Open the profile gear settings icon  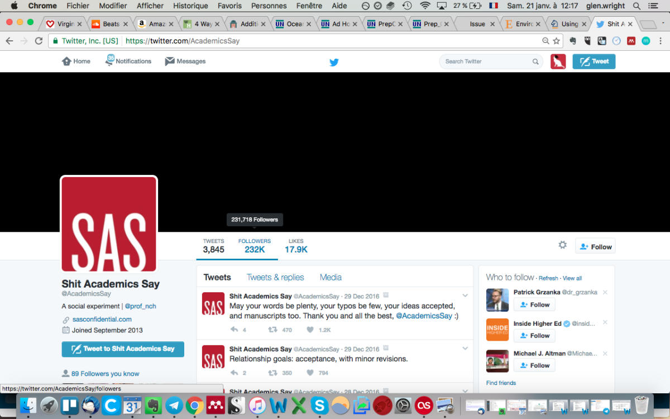click(562, 245)
